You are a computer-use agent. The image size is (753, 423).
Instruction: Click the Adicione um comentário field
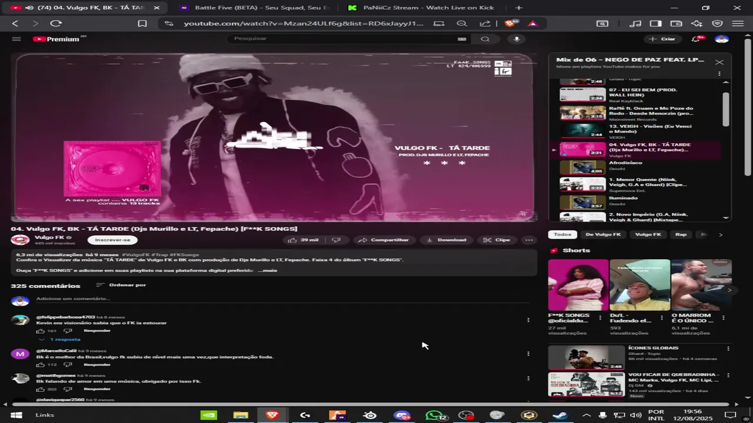pyautogui.click(x=281, y=299)
